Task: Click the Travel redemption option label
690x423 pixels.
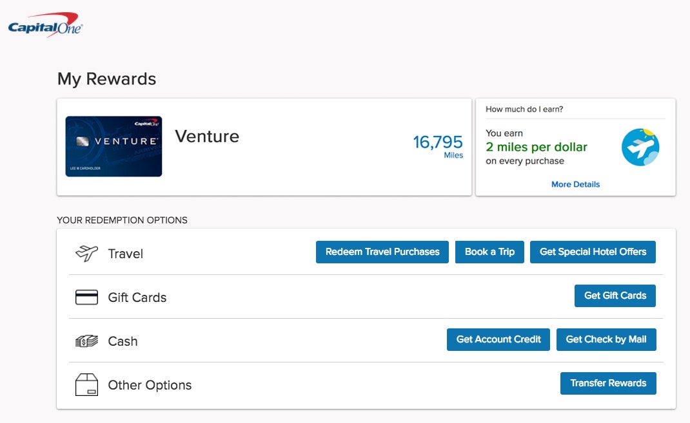Action: point(125,254)
